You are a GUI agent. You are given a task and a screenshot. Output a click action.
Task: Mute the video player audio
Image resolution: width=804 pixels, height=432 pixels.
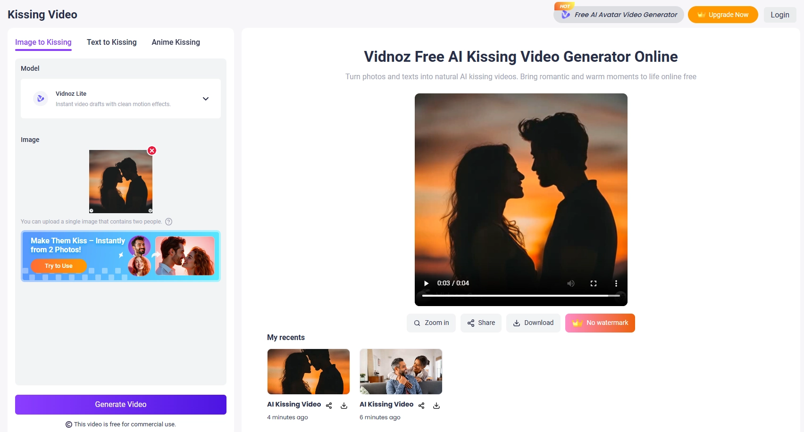[x=570, y=283]
